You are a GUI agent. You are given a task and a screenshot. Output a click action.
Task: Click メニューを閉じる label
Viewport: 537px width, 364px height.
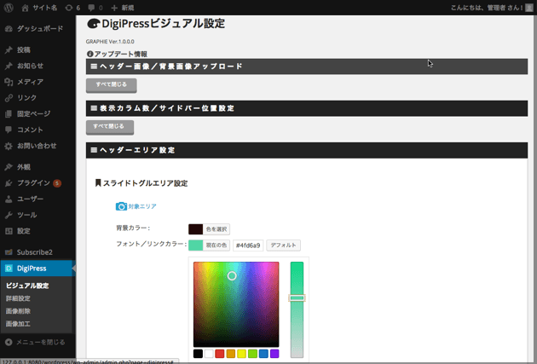(41, 342)
